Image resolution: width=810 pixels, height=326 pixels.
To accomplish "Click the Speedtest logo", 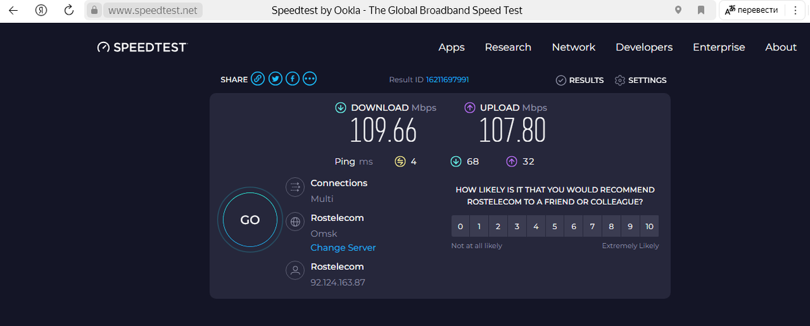I will click(x=142, y=47).
